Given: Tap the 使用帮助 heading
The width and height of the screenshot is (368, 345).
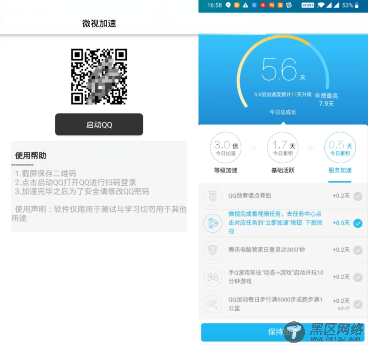Looking at the screenshot, I should pyautogui.click(x=31, y=155).
